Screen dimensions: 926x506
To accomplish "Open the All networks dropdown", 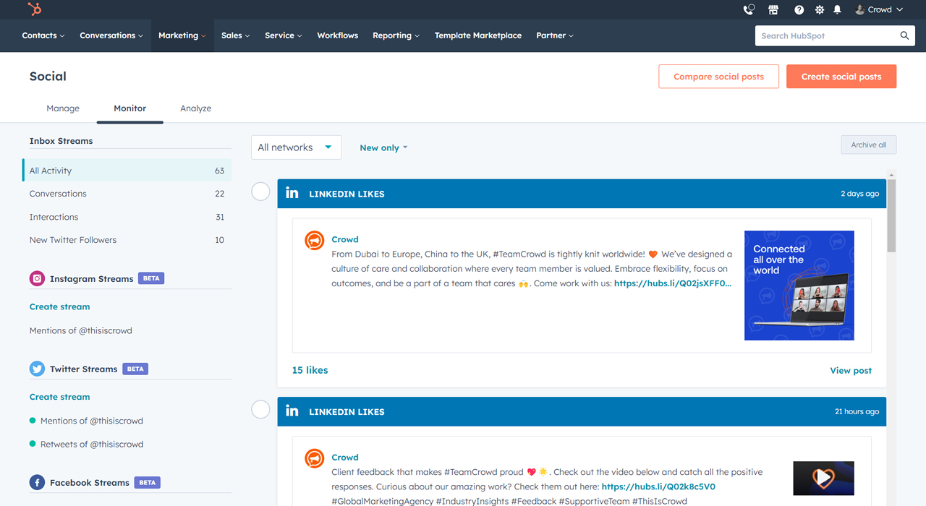I will [296, 147].
